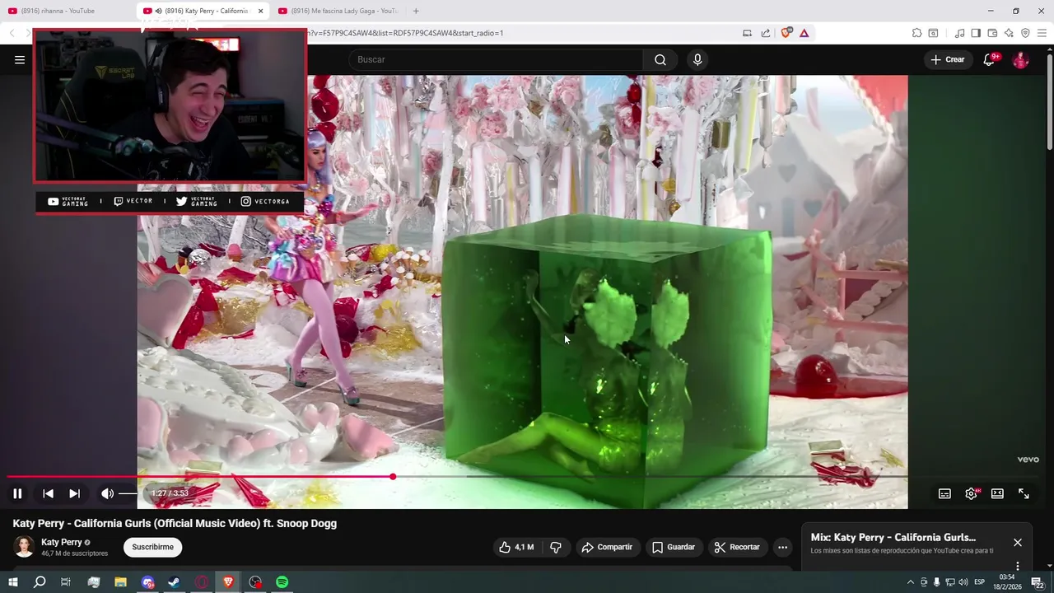Close the Mix playlist panel

click(x=1018, y=542)
